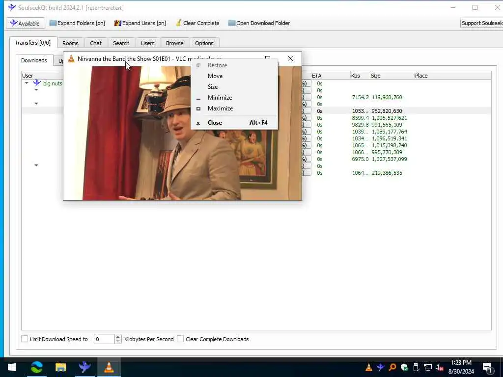Viewport: 503px width, 377px height.
Task: Open the Search tab
Action: point(121,43)
